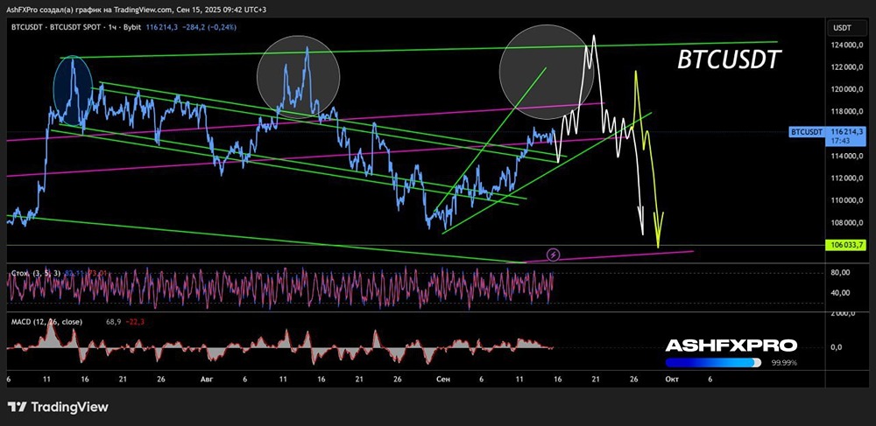Click the highlighted 106033,7 price level label
This screenshot has height=426, width=876.
tap(844, 244)
